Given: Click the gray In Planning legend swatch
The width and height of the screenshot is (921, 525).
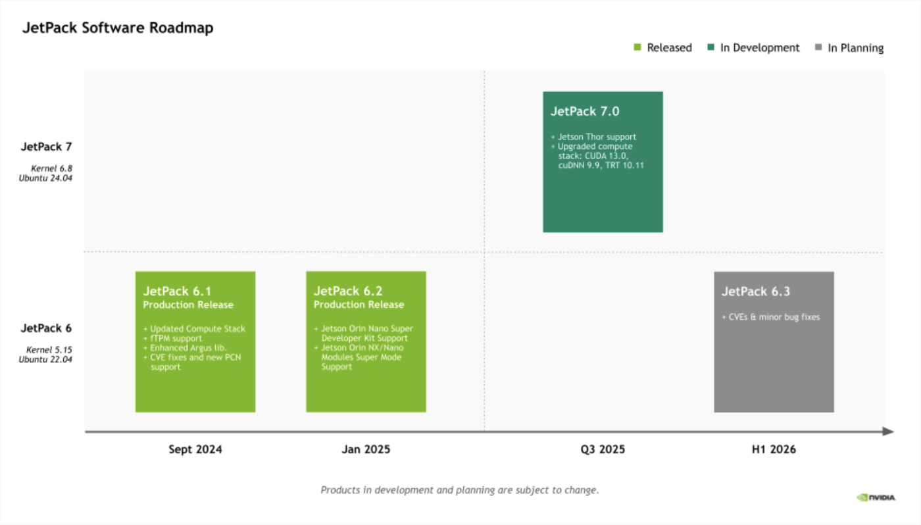Looking at the screenshot, I should 818,47.
